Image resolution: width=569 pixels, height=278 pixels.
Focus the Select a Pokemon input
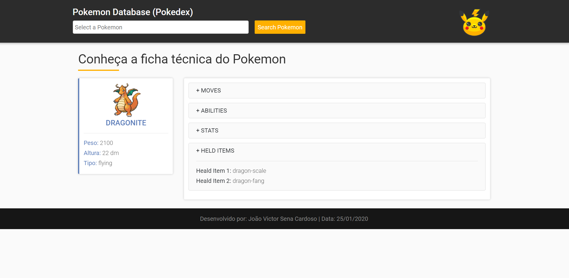coord(161,27)
